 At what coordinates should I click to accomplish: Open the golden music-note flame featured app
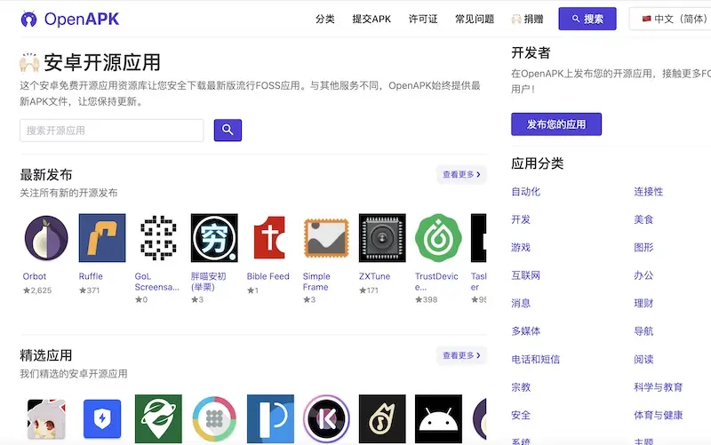tap(382, 418)
